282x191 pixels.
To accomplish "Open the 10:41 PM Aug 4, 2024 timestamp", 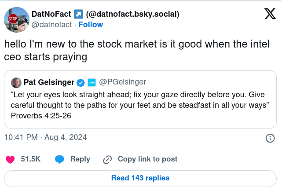I will click(x=45, y=137).
